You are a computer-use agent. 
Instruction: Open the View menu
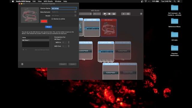click(x=40, y=1)
